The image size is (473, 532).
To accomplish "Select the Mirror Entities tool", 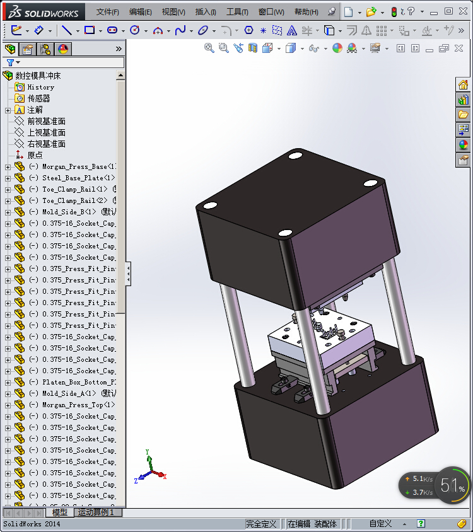I will 366,30.
